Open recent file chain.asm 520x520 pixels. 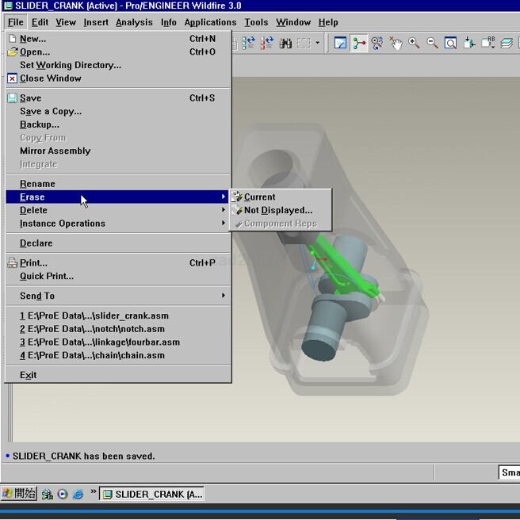92,355
